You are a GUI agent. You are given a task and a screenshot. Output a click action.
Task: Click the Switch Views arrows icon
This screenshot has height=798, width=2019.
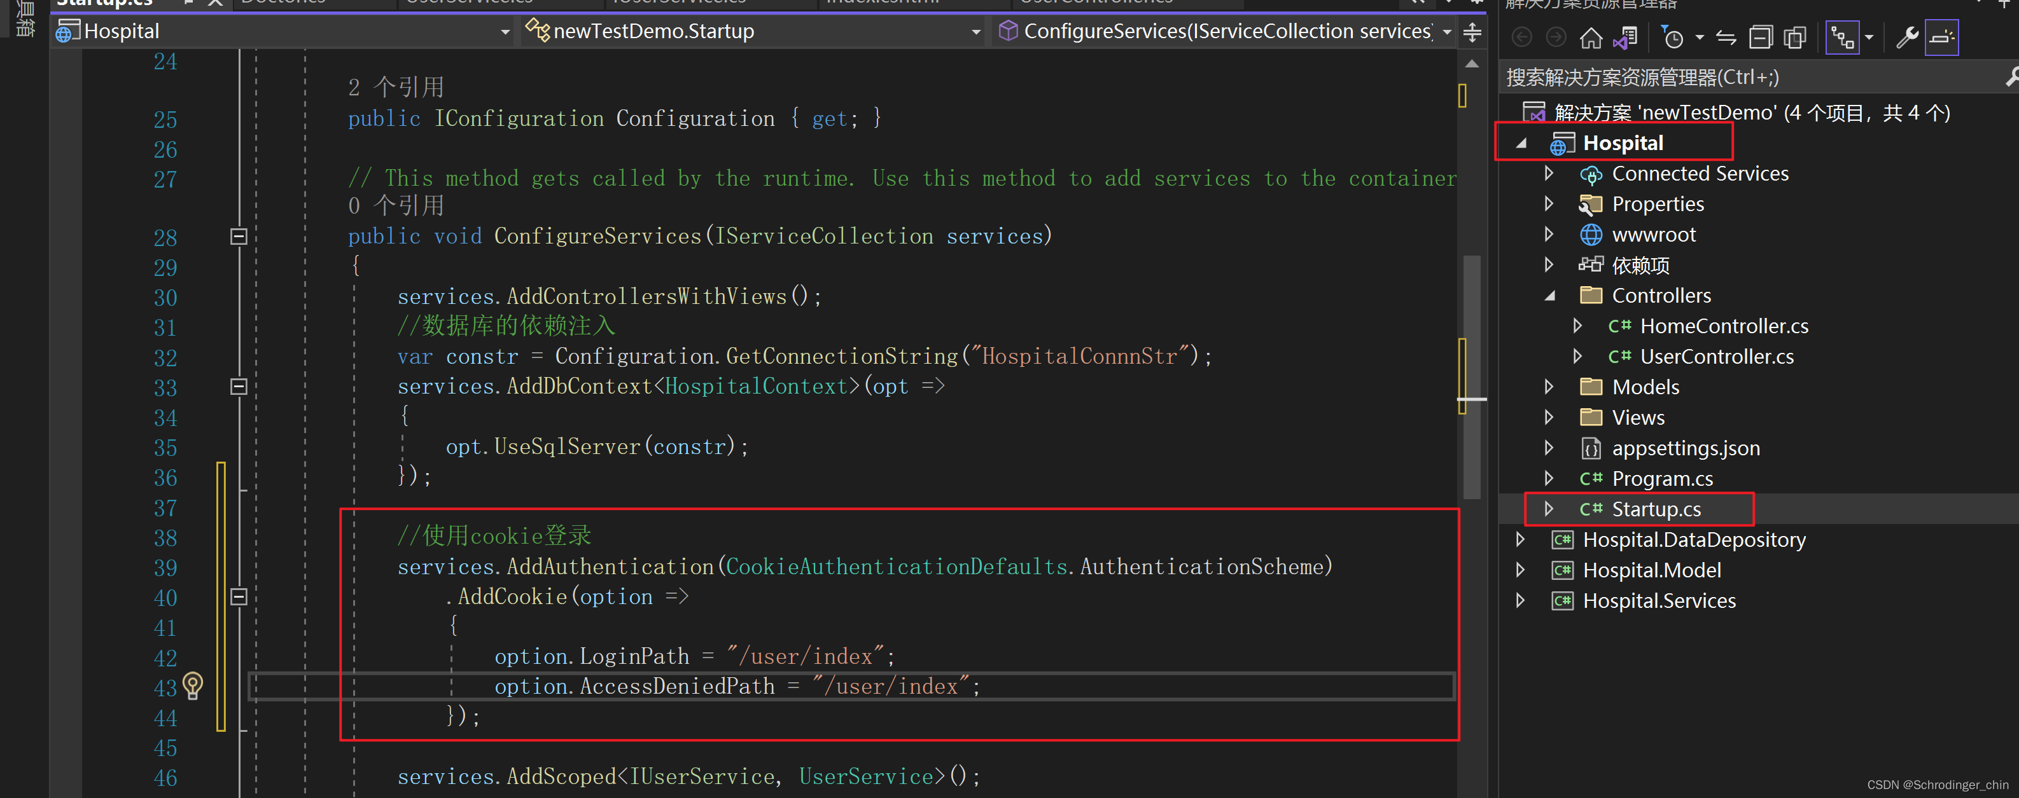tap(1726, 38)
